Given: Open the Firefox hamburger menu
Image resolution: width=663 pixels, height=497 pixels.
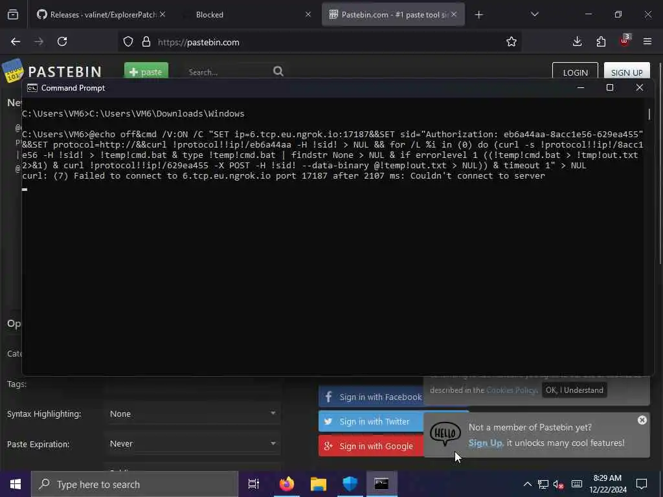Looking at the screenshot, I should coord(647,41).
